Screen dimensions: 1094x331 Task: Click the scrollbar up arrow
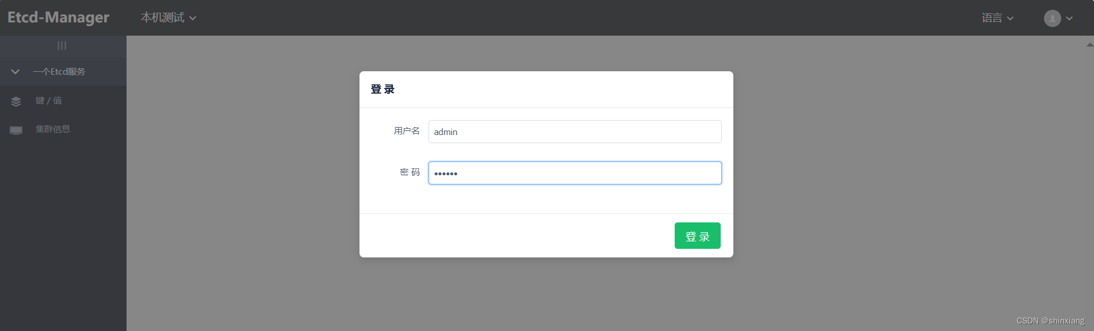1089,44
